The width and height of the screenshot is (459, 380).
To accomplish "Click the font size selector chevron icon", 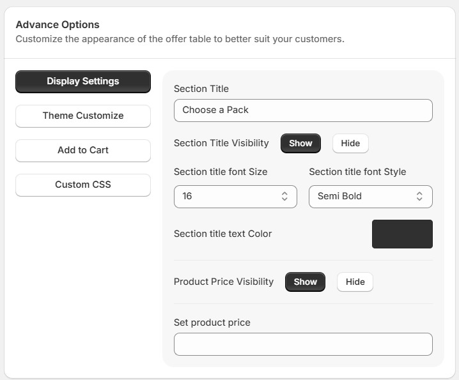I will point(284,197).
